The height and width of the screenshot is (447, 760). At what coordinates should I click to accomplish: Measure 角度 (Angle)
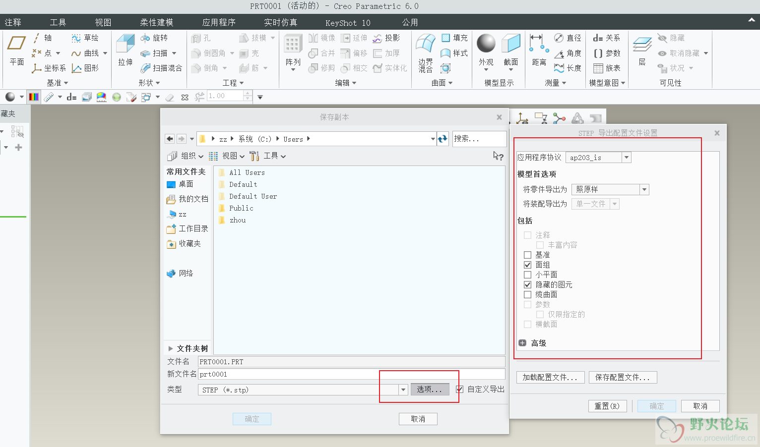coord(568,53)
